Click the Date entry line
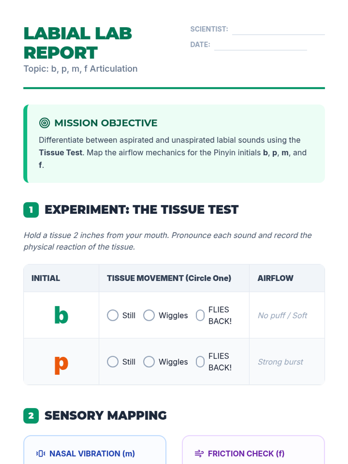This screenshot has height=464, width=348. pyautogui.click(x=260, y=46)
